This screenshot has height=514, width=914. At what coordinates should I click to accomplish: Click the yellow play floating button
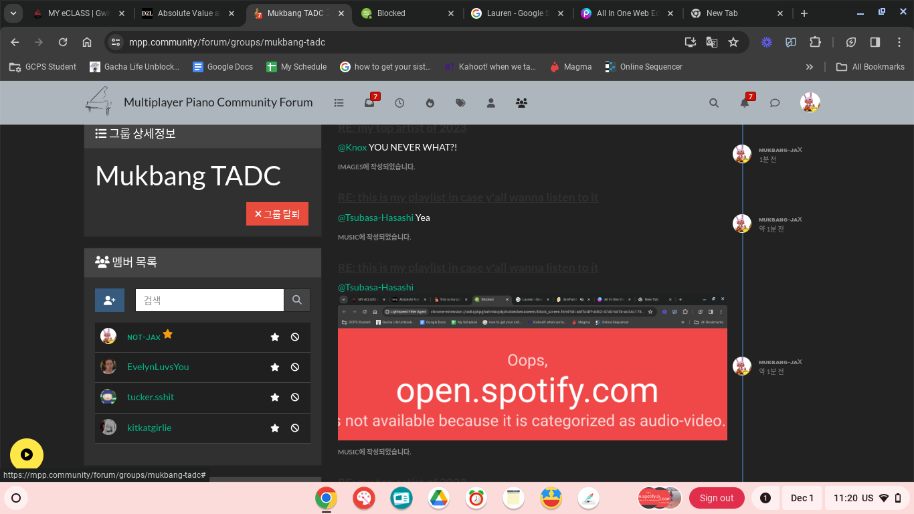pyautogui.click(x=27, y=455)
